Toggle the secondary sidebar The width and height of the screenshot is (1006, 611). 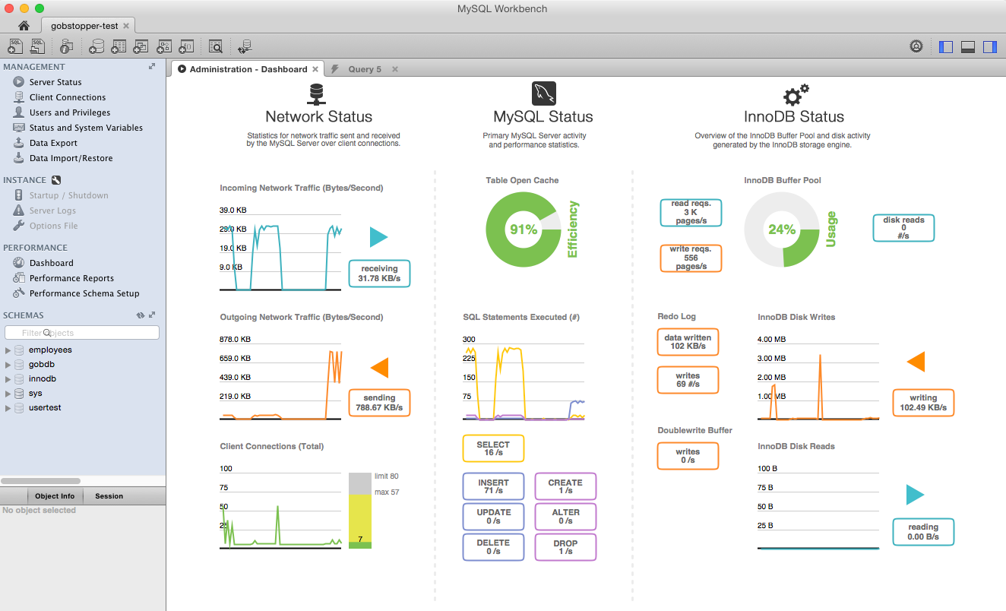pyautogui.click(x=989, y=46)
